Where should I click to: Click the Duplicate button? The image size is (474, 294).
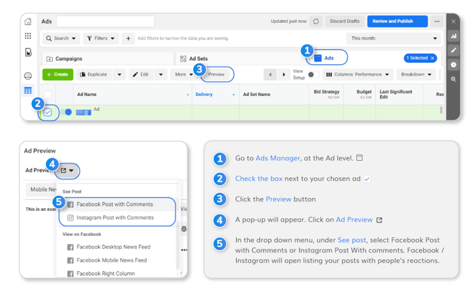tap(94, 74)
